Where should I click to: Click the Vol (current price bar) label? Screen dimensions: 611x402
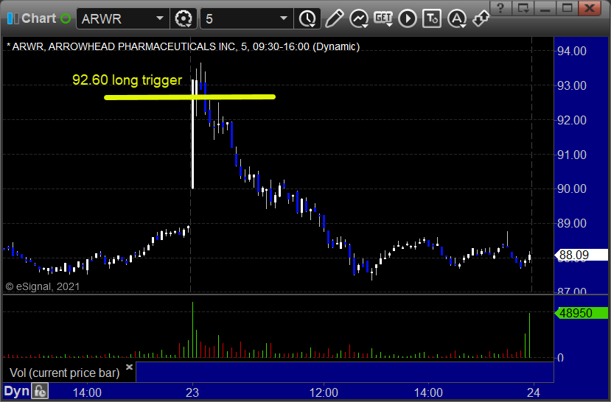(x=65, y=373)
